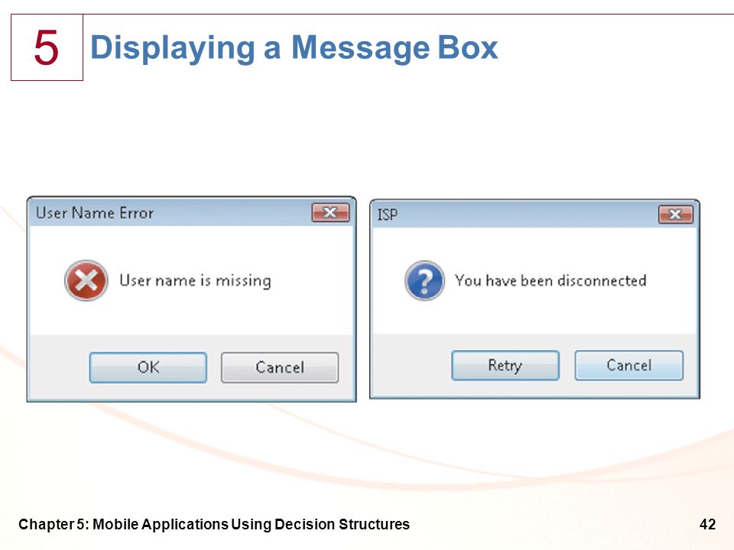This screenshot has width=734, height=550.
Task: Click the red error icon
Action: (86, 280)
